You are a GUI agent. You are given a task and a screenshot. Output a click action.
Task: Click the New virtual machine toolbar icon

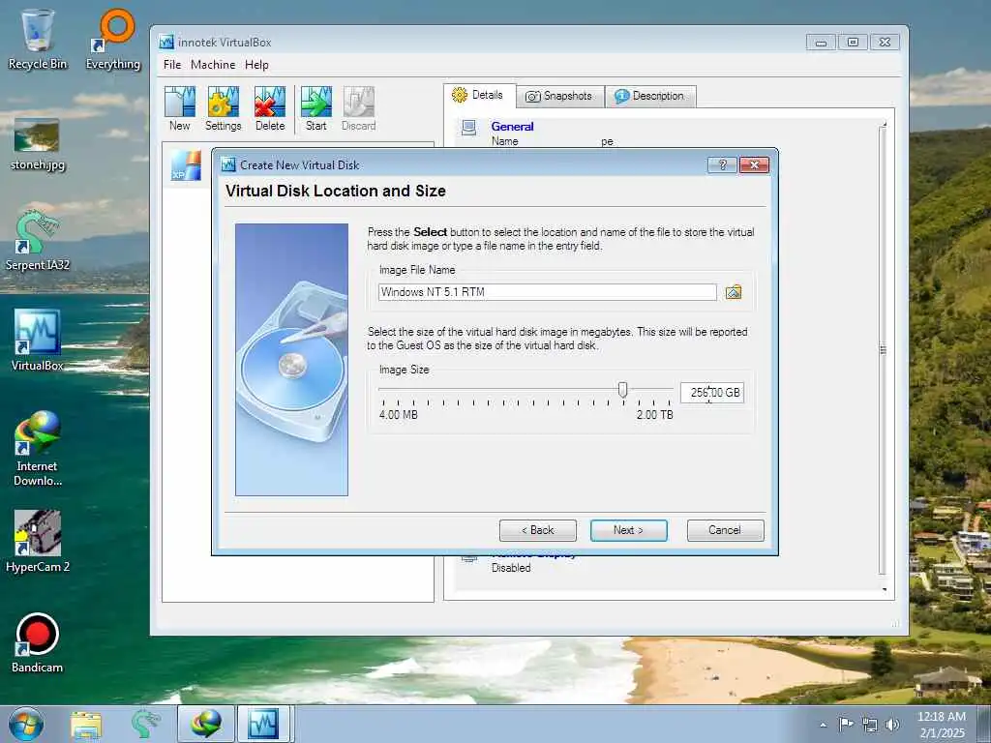pos(179,108)
